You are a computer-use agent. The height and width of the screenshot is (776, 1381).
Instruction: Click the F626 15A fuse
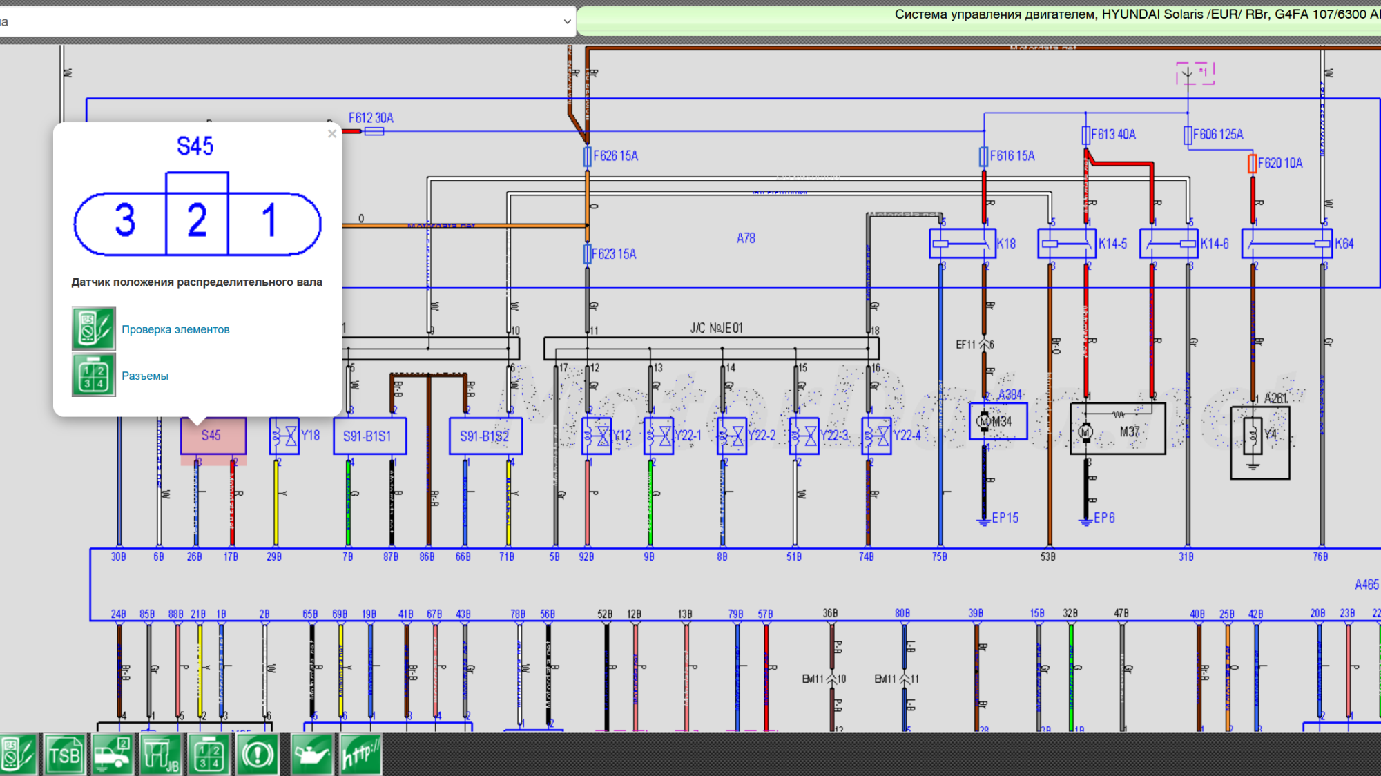[588, 156]
